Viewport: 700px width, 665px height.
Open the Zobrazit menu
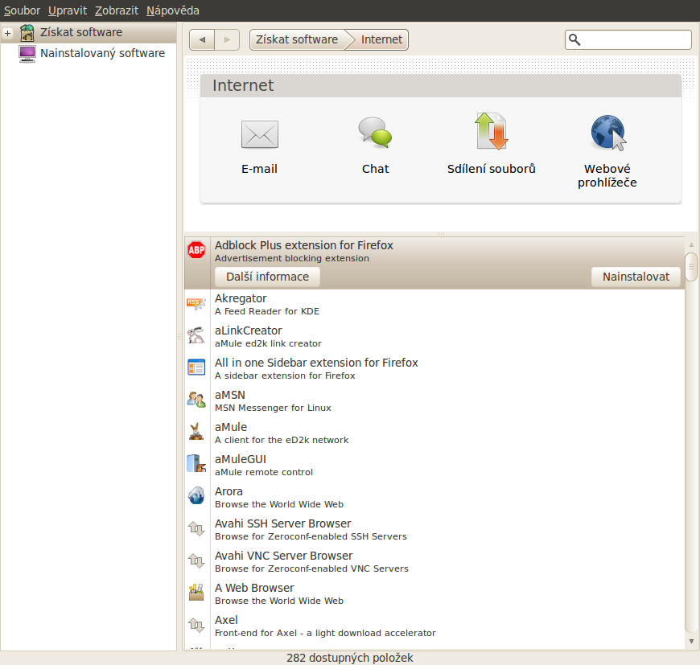117,10
